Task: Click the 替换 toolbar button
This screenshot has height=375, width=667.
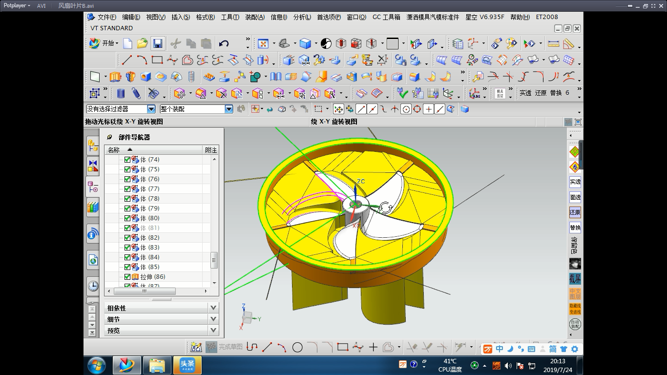Action: point(556,93)
